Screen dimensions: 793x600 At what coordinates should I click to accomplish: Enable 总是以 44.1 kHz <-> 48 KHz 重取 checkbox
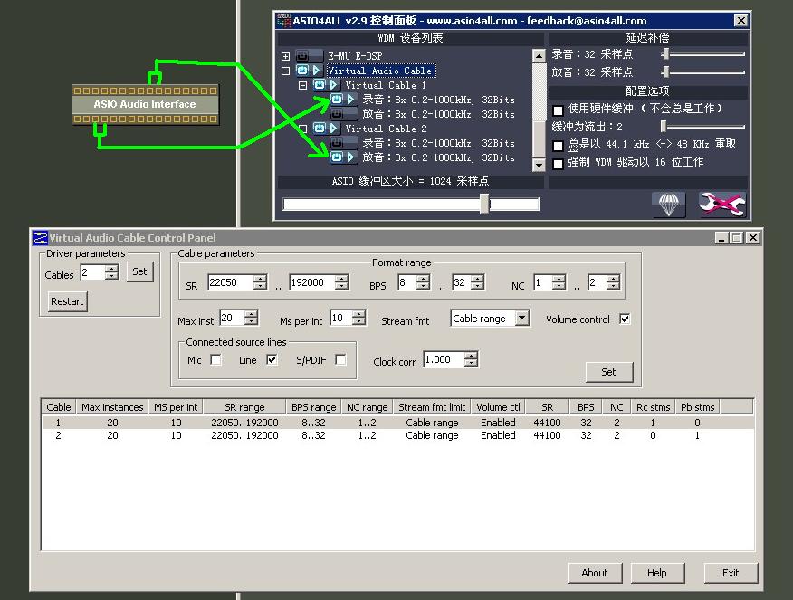pyautogui.click(x=559, y=146)
